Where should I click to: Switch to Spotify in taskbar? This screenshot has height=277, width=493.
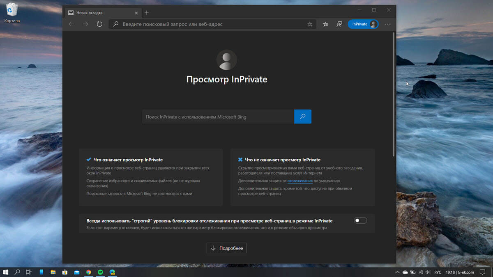pyautogui.click(x=100, y=272)
